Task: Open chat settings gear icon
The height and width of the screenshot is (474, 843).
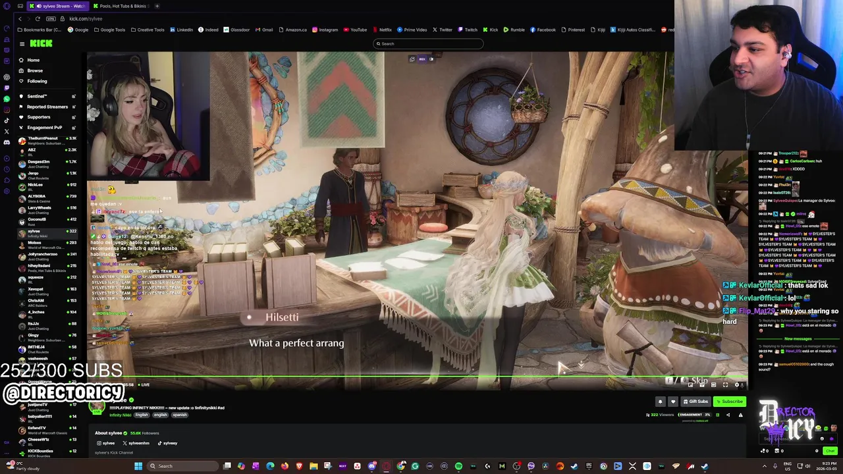Action: click(817, 451)
